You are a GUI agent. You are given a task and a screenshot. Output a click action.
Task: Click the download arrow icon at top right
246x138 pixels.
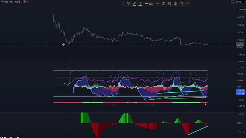point(229,2)
